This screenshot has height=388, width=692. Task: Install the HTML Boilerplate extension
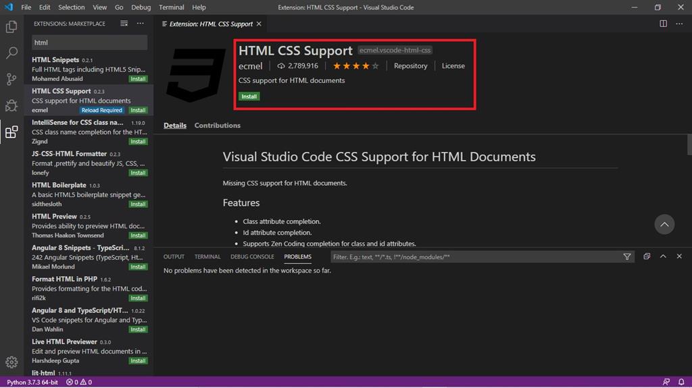(x=138, y=204)
